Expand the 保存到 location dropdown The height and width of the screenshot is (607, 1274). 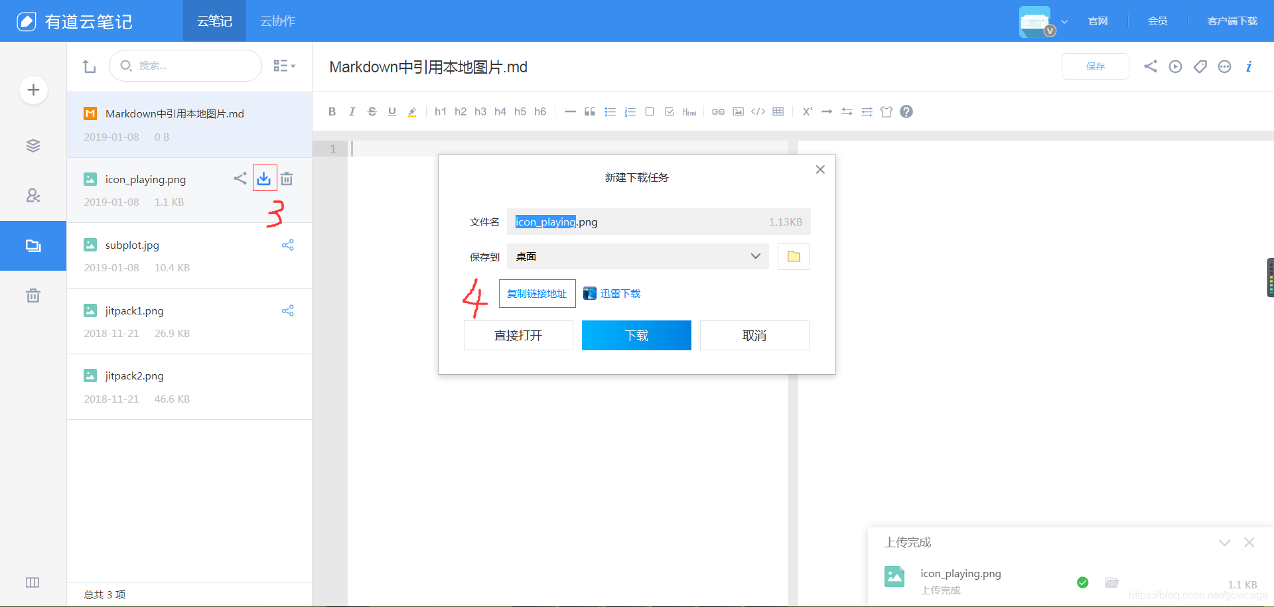coord(638,256)
